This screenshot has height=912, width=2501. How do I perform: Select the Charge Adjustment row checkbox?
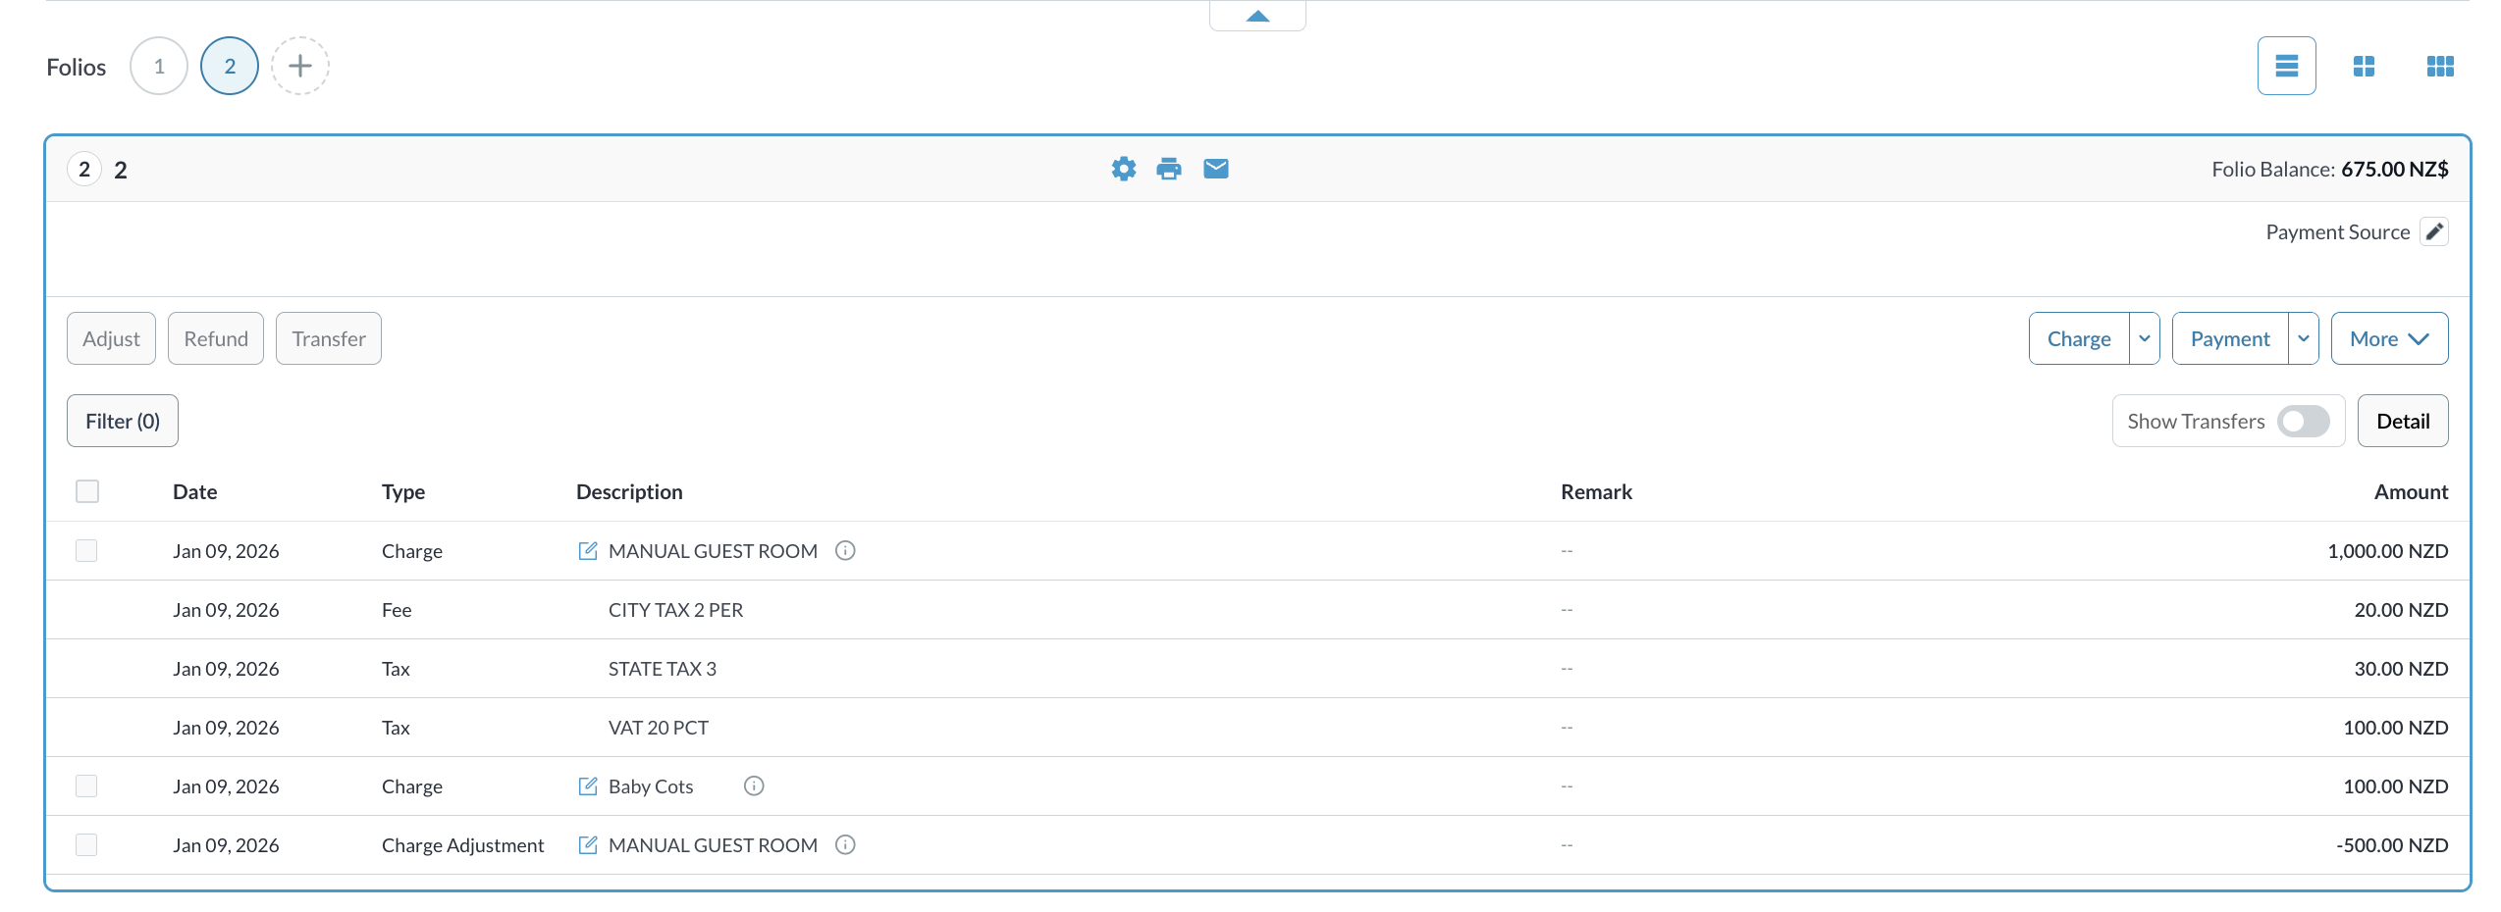87,844
